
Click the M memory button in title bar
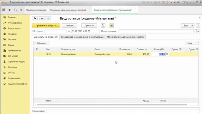pyautogui.click(x=171, y=2)
